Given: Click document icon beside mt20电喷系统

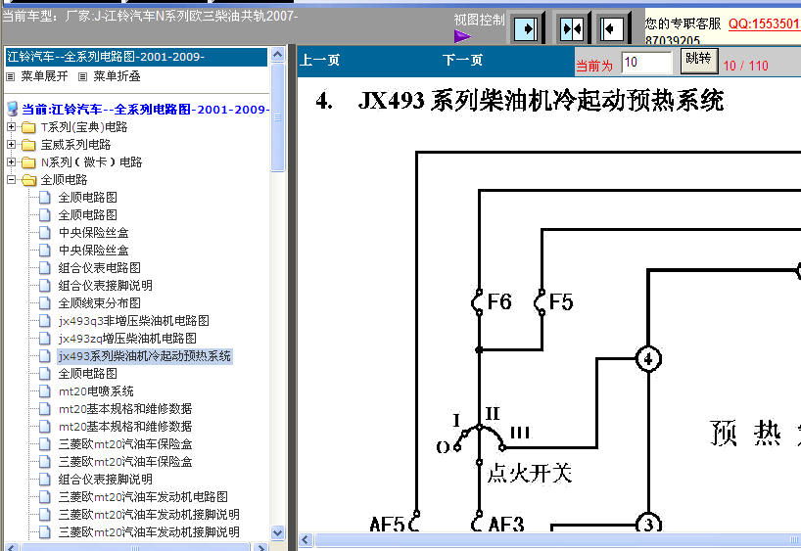Looking at the screenshot, I should click(x=45, y=391).
